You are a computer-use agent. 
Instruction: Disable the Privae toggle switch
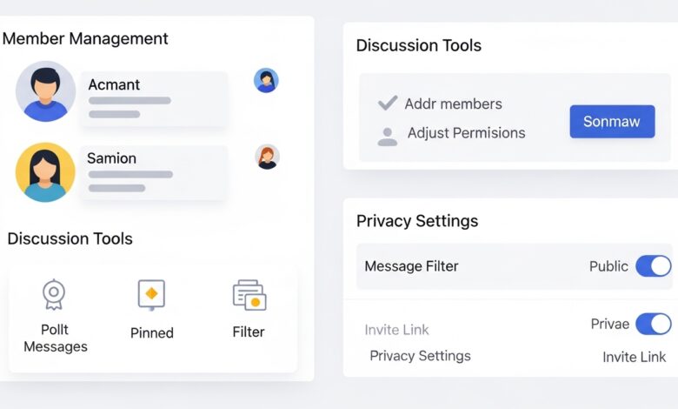pyautogui.click(x=653, y=325)
